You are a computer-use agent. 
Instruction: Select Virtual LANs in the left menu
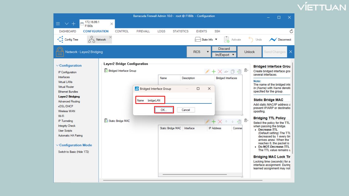(x=65, y=82)
